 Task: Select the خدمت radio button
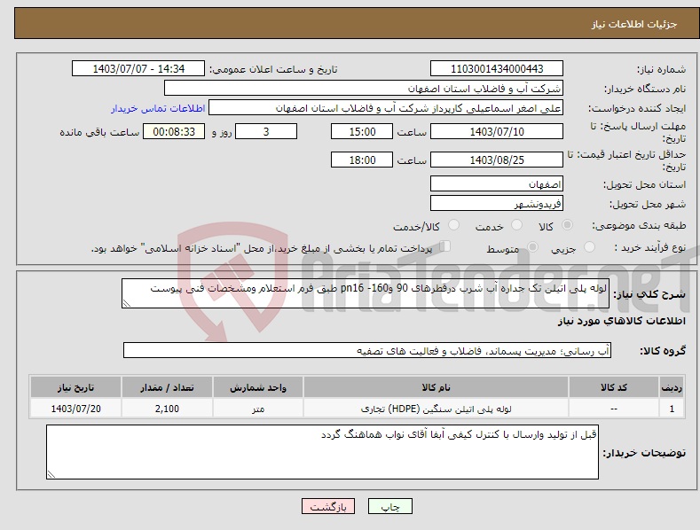[516, 225]
